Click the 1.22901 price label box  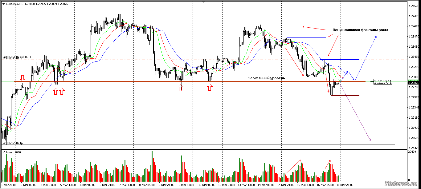(x=382, y=82)
